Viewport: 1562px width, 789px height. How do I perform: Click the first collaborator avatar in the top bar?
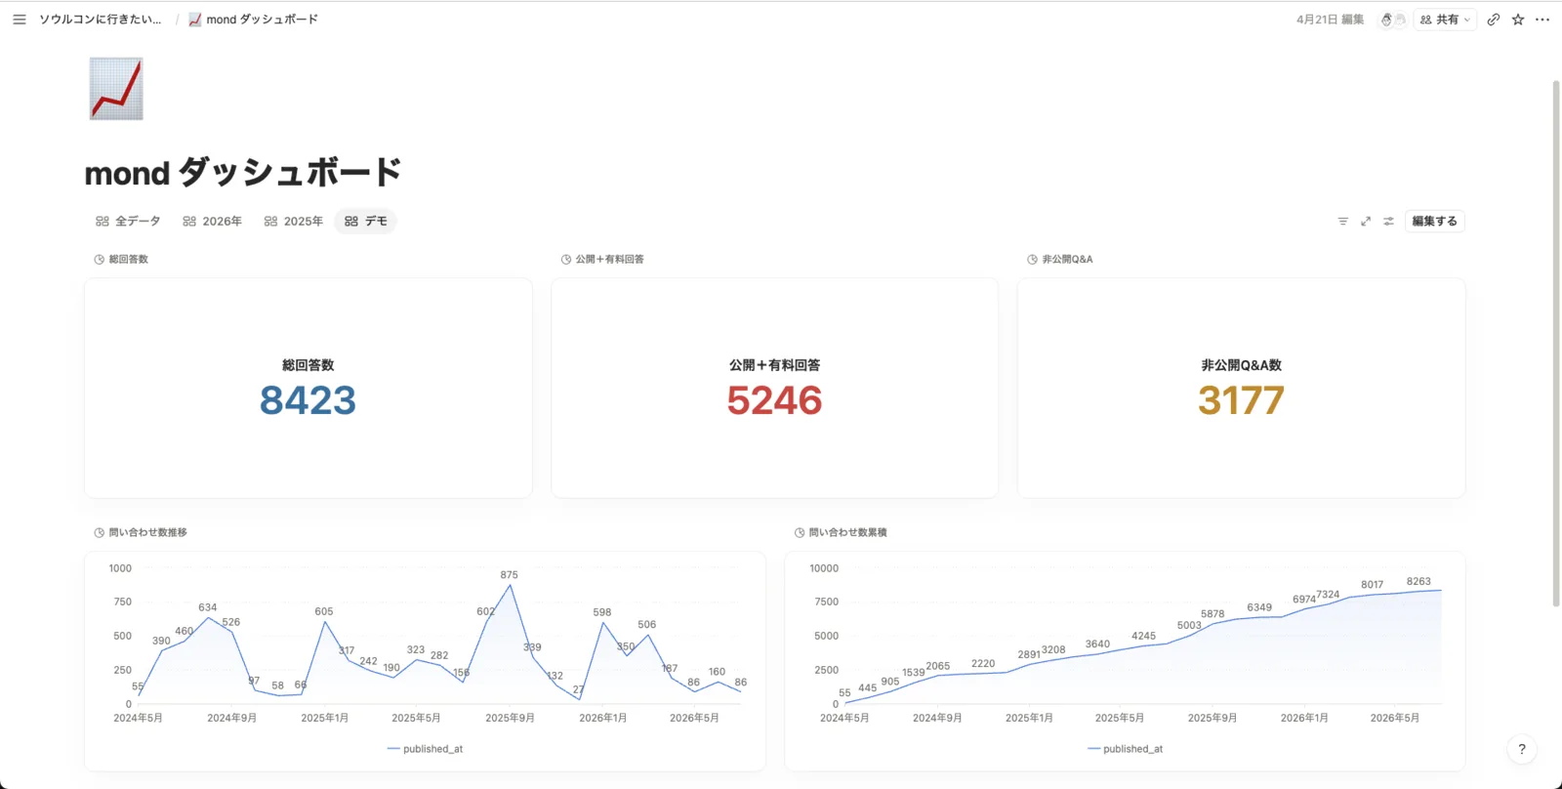point(1386,20)
